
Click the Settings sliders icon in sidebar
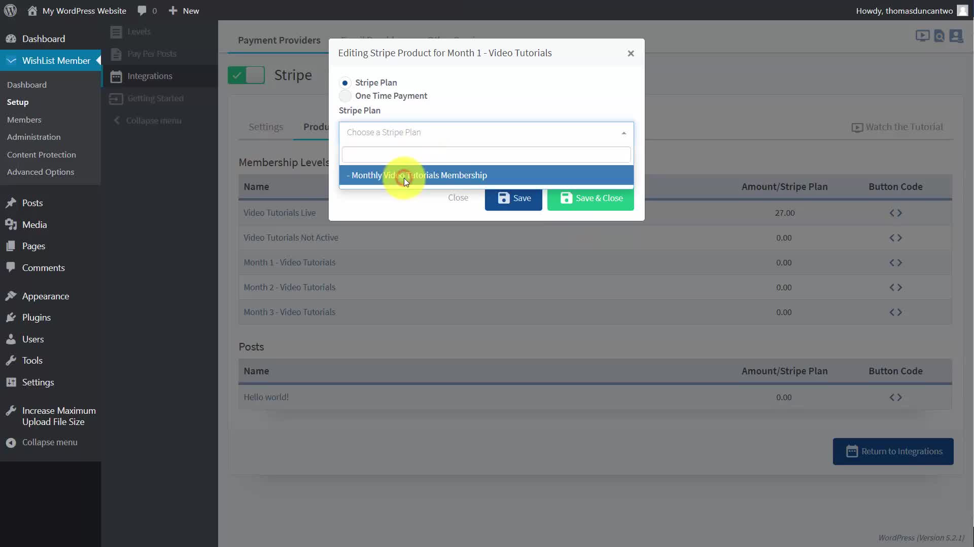11,382
